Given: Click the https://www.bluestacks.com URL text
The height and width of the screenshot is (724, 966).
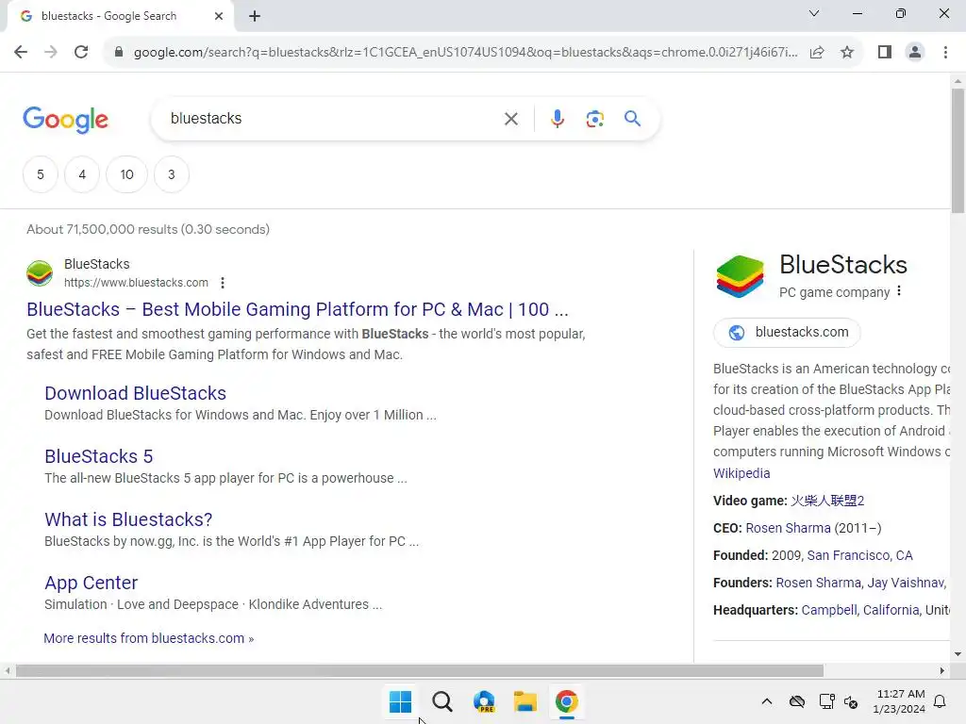Looking at the screenshot, I should pyautogui.click(x=136, y=283).
